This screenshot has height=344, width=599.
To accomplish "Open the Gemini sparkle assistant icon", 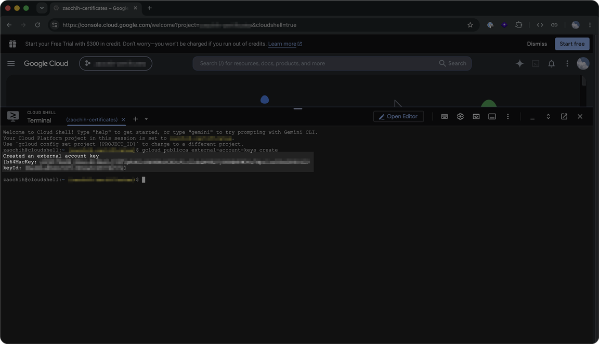I will tap(519, 63).
